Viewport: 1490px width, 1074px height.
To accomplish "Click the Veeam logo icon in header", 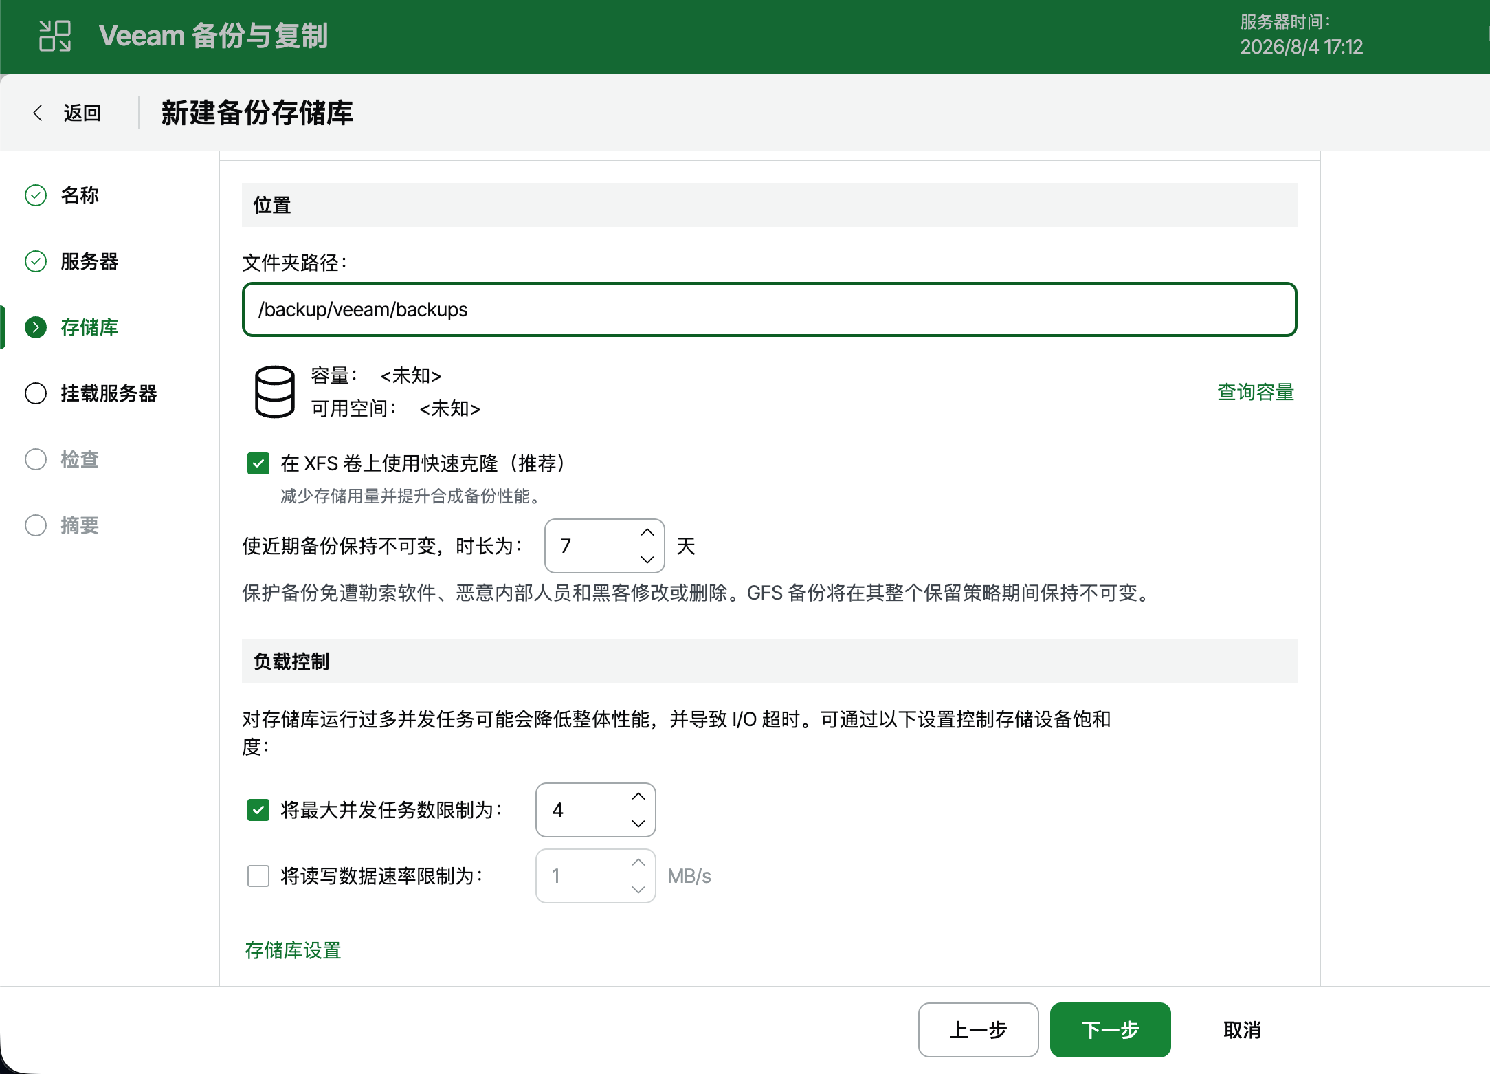I will [55, 36].
